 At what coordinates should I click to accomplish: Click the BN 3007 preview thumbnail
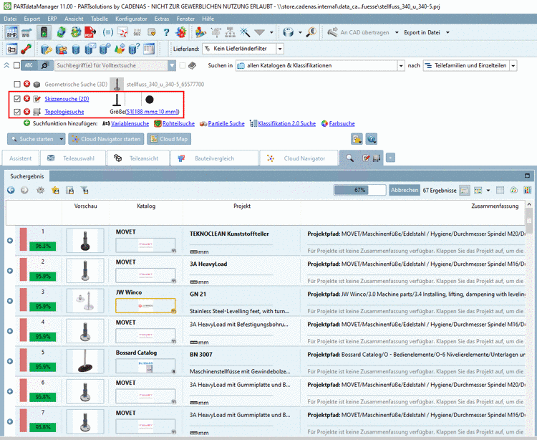[x=85, y=361]
